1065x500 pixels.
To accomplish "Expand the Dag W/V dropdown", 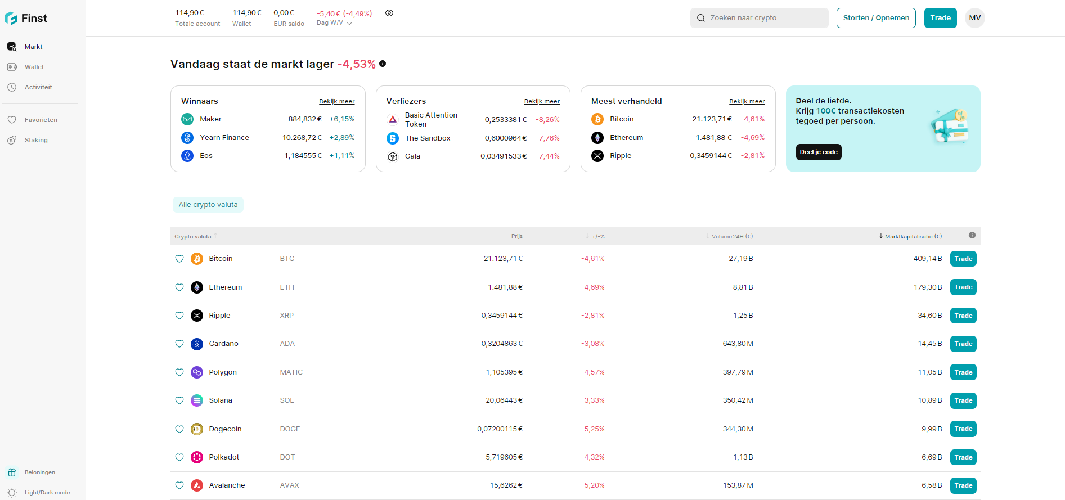I will (334, 23).
